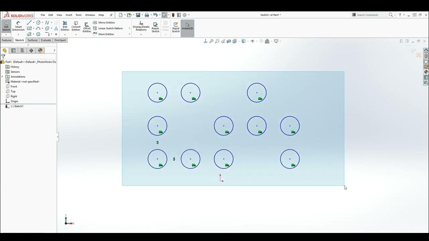Expand the Trim Entities dropdown arrow
This screenshot has height=241, width=429.
(65, 35)
